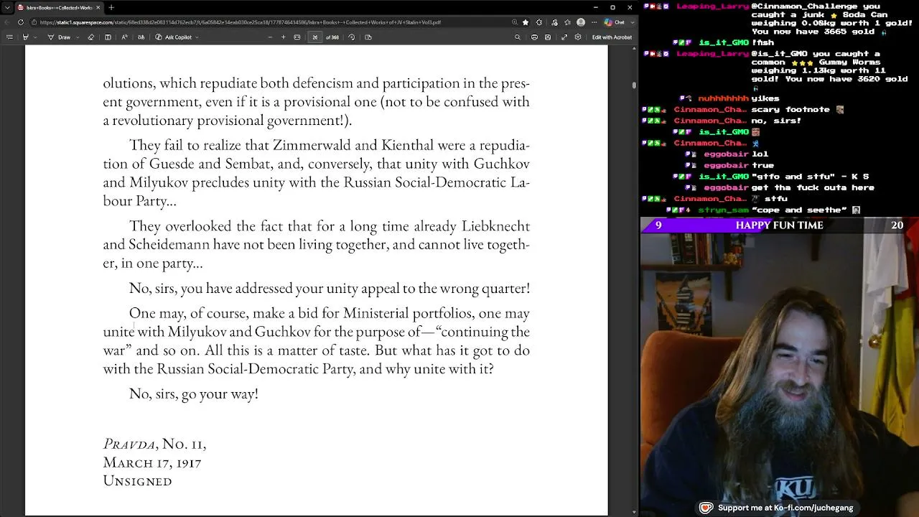This screenshot has height=517, width=919.
Task: Click the 'HAPPY FUN TIME' banner title
Action: [779, 225]
